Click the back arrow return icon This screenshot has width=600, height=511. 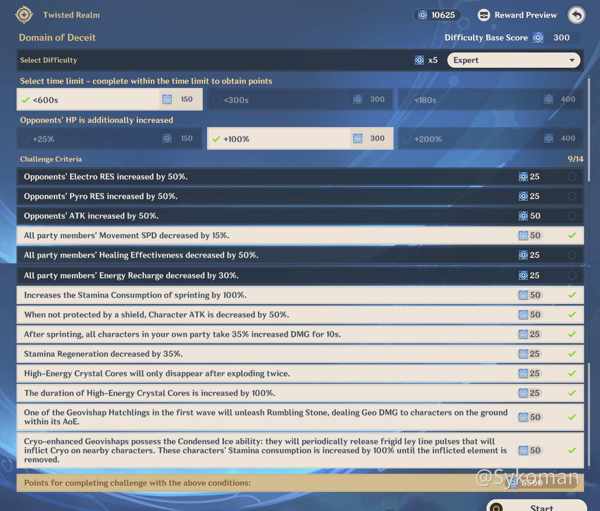(576, 15)
